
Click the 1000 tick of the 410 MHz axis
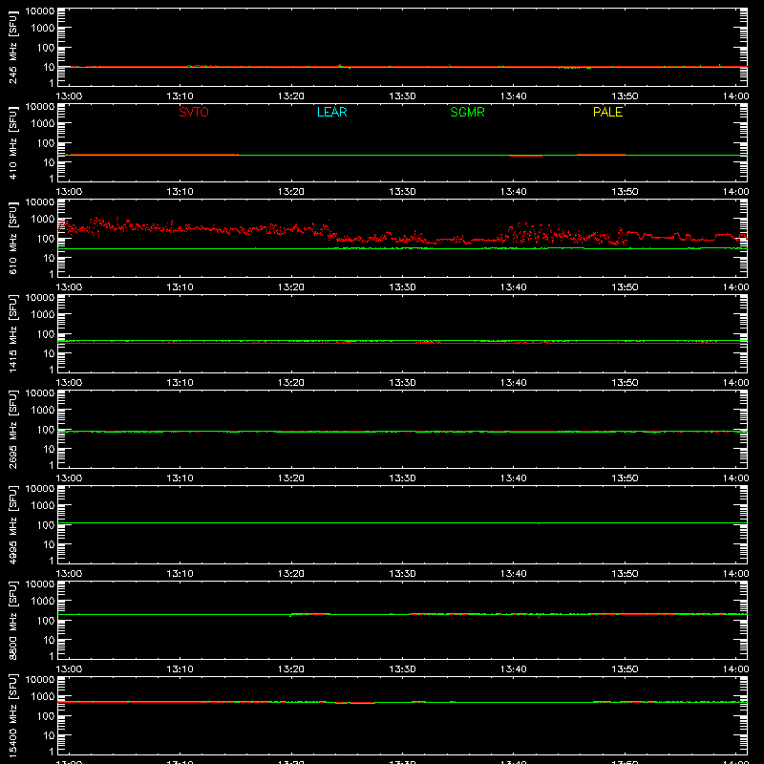[x=43, y=124]
